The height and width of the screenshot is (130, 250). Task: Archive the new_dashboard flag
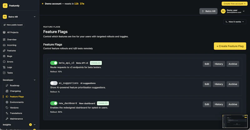coord(233,104)
